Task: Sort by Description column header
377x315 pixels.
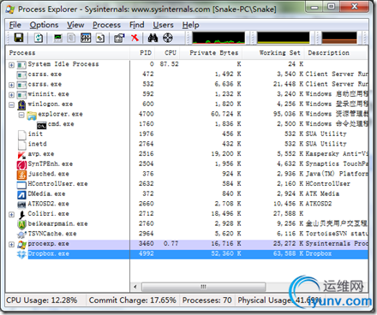Action: (x=337, y=53)
